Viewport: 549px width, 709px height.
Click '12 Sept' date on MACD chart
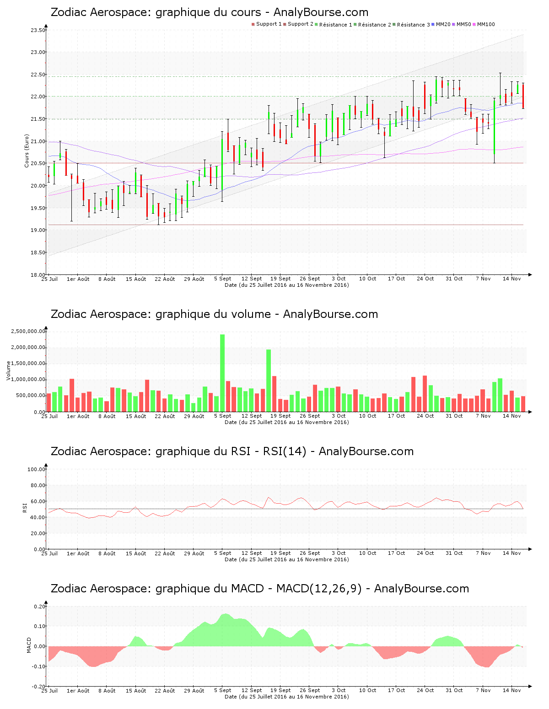[252, 690]
